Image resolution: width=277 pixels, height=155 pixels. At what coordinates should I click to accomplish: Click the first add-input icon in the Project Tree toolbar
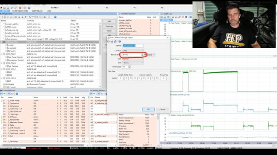1,17
